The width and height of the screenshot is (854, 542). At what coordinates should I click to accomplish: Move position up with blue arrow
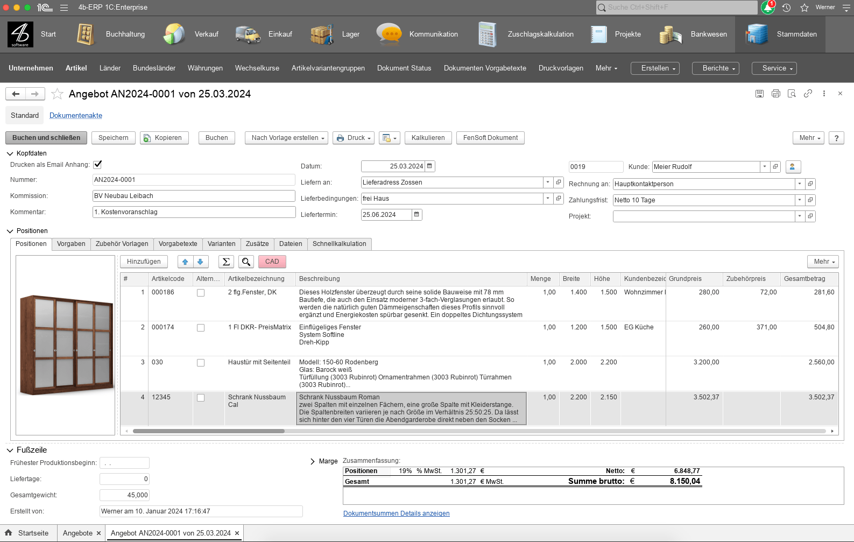pos(185,262)
